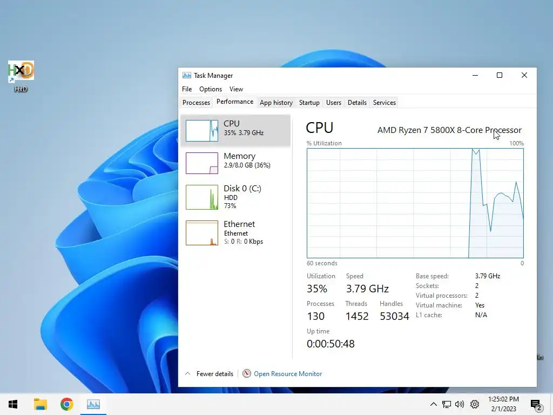Click the Base speed 3.79 GHz value

click(x=488, y=276)
